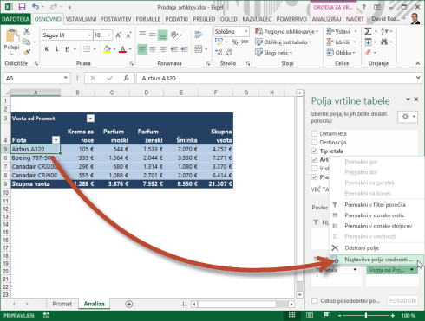The height and width of the screenshot is (321, 425).
Task: Switch to normal view in status bar
Action: [x=292, y=316]
